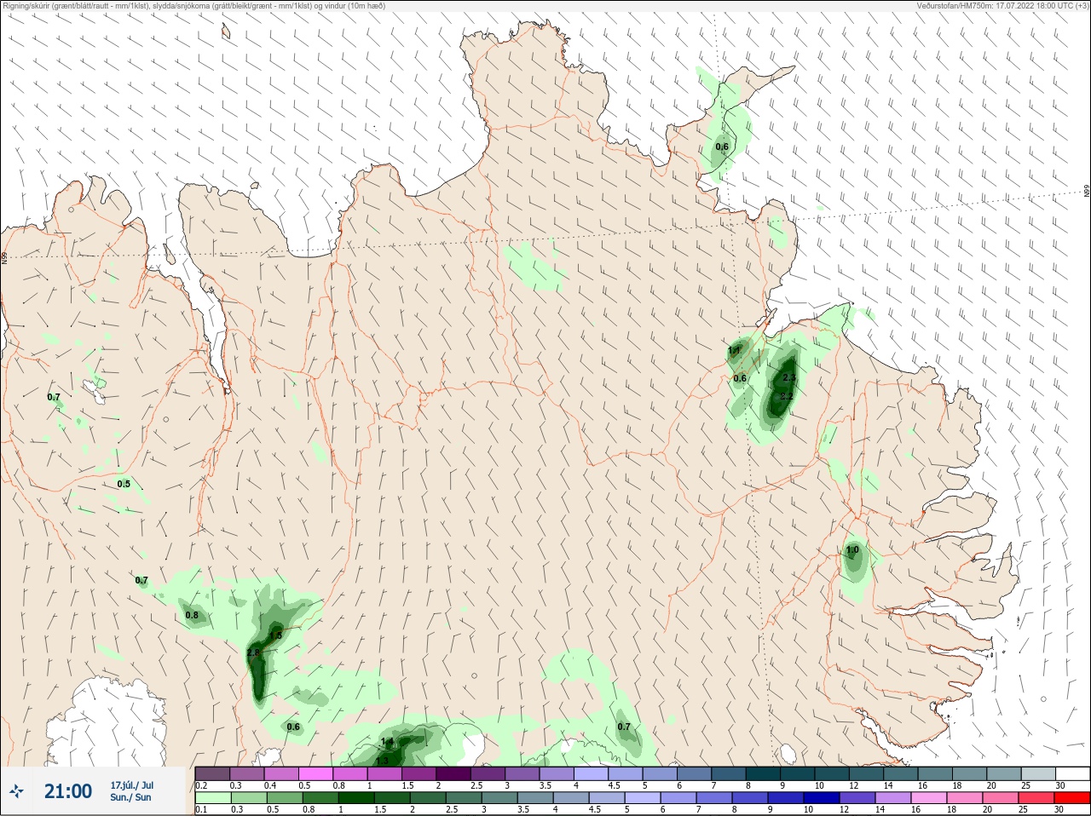Click the 0.6 value on the northeast peninsula

point(722,147)
